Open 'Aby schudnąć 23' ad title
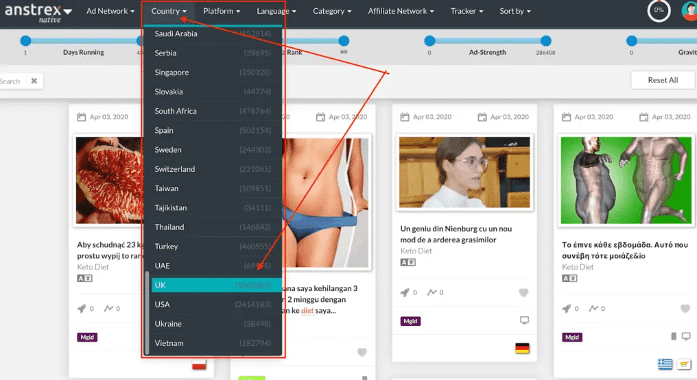 pyautogui.click(x=110, y=250)
